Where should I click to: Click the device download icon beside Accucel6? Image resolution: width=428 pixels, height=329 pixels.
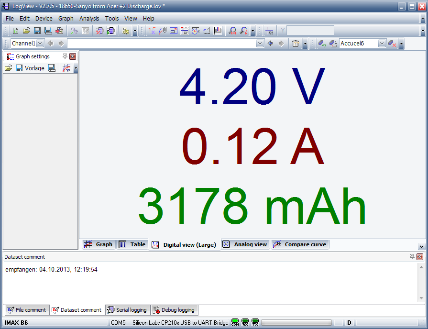(x=333, y=44)
